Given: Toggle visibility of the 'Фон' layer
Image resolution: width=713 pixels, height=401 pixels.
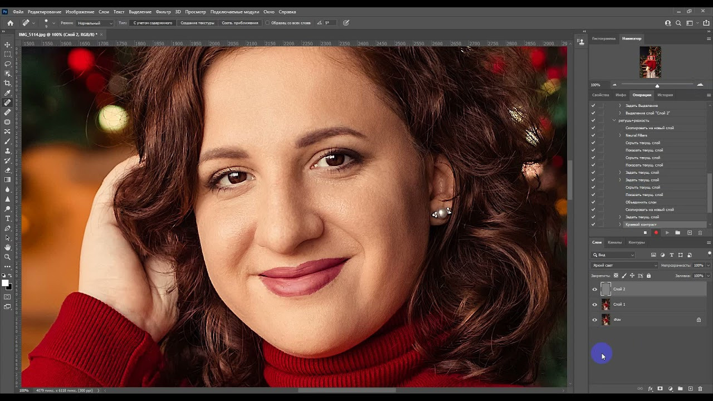Looking at the screenshot, I should 594,320.
